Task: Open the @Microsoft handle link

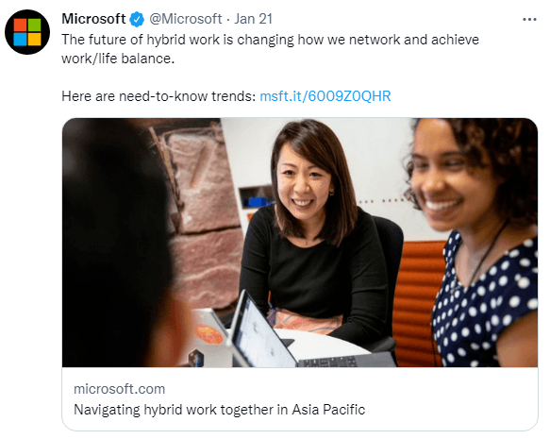Action: coord(186,19)
